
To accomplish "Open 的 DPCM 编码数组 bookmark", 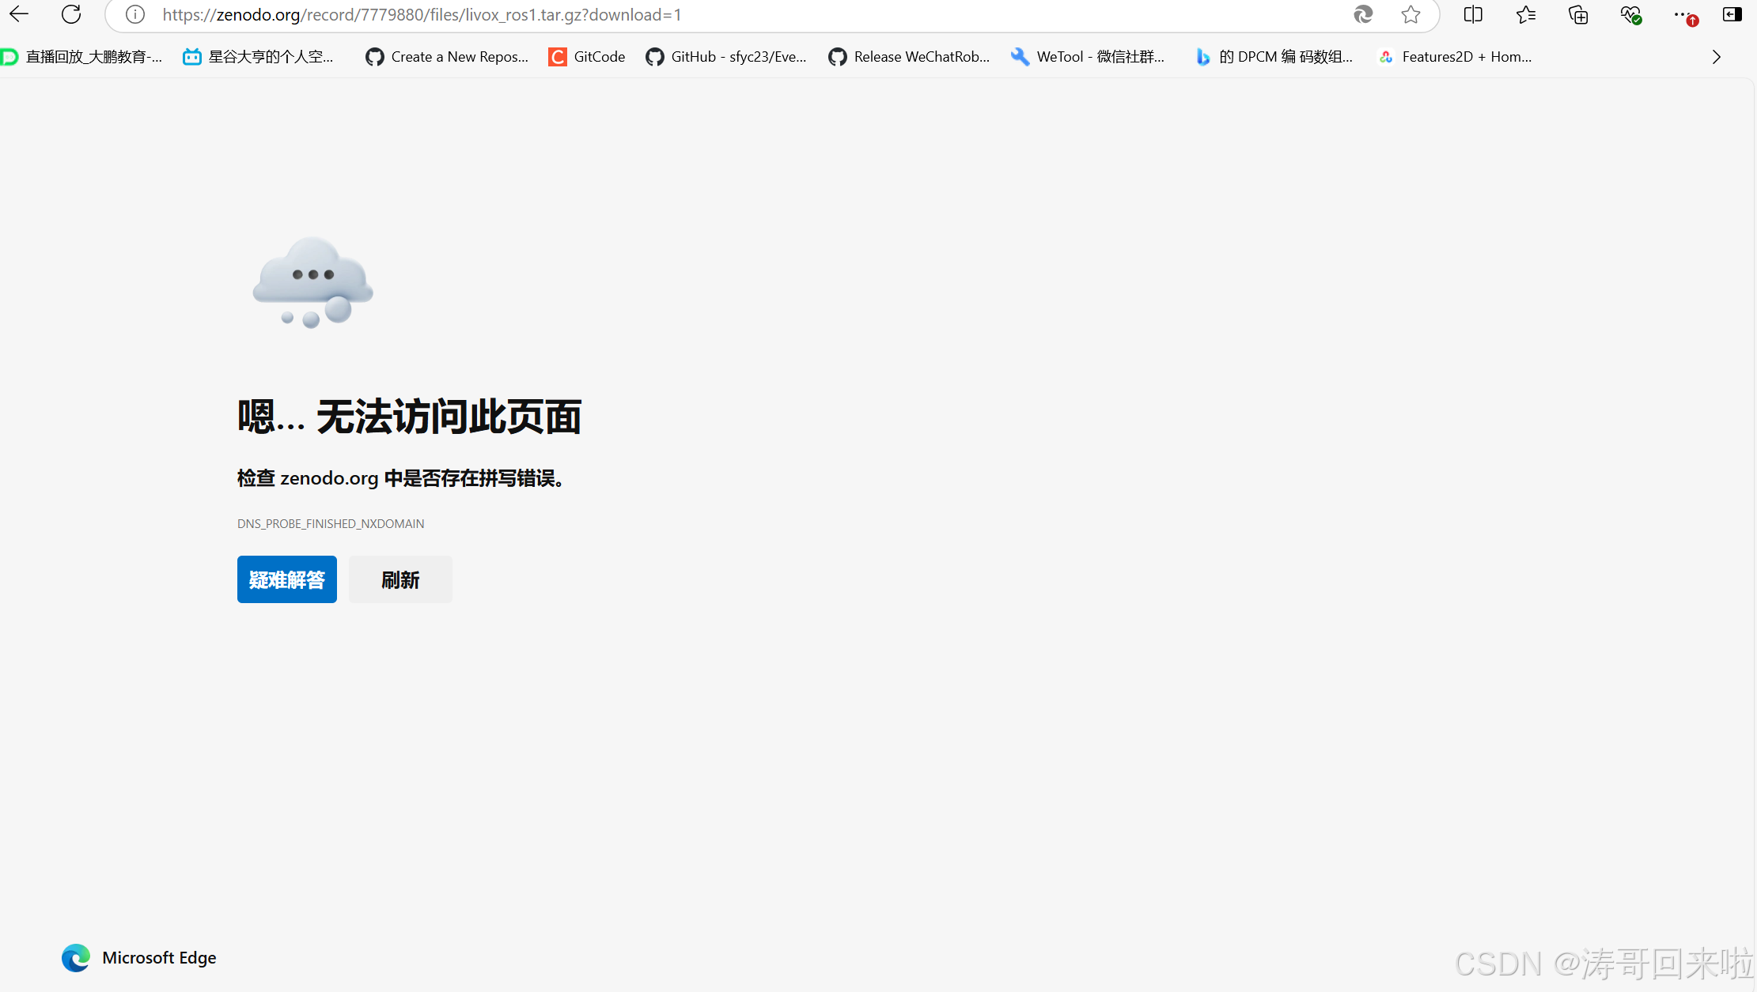I will coord(1274,57).
